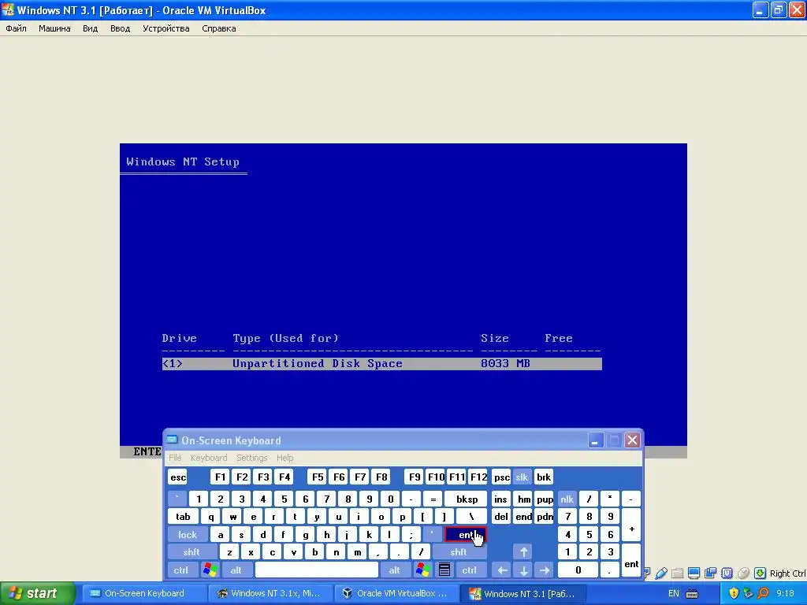The width and height of the screenshot is (807, 605).
Task: Click the EN language indicator
Action: (x=673, y=594)
